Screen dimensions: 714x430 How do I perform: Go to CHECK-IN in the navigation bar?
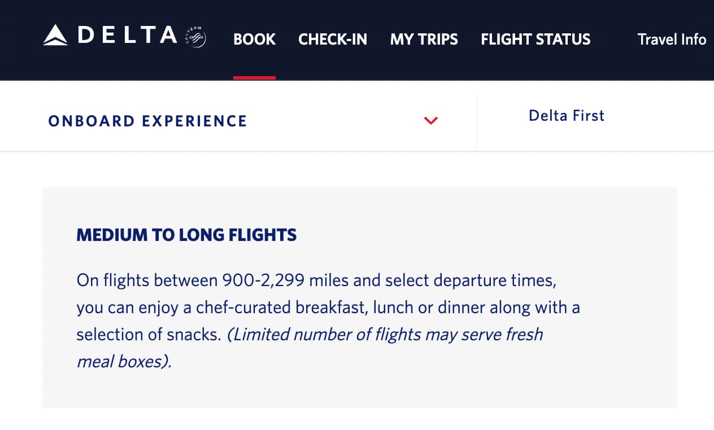tap(333, 40)
